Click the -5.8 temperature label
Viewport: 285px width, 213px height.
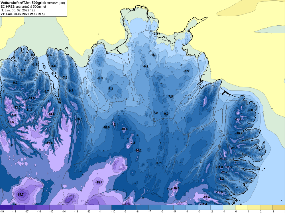click(33, 55)
